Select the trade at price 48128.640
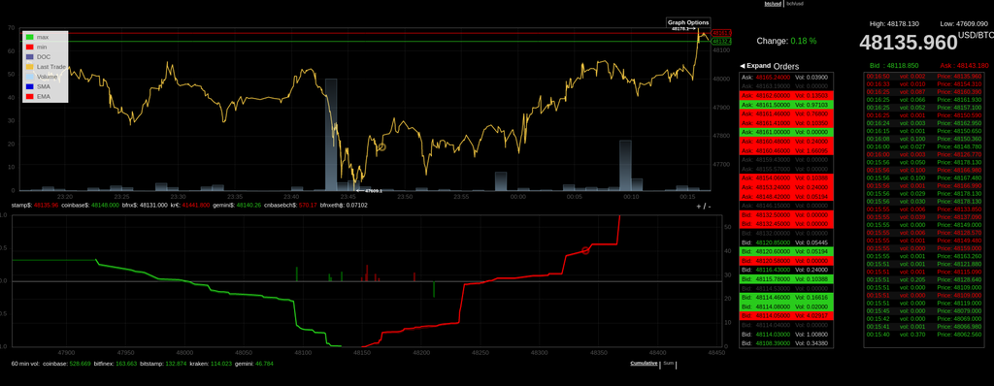994x386 pixels. (x=924, y=279)
